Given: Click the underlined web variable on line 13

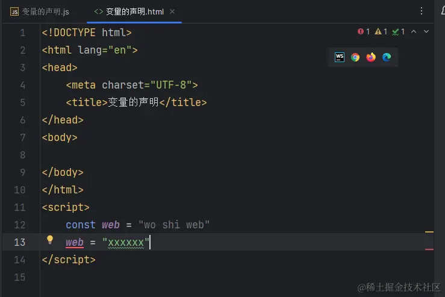Looking at the screenshot, I should [x=75, y=243].
